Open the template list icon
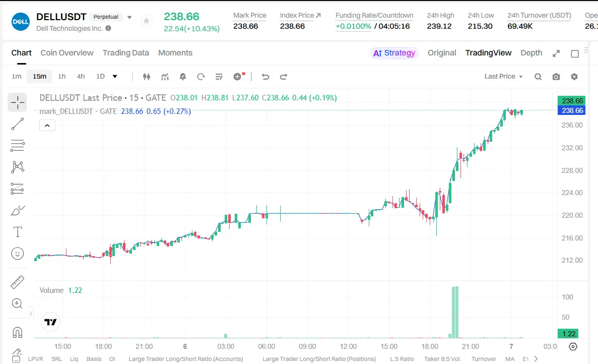The image size is (598, 364). [219, 77]
